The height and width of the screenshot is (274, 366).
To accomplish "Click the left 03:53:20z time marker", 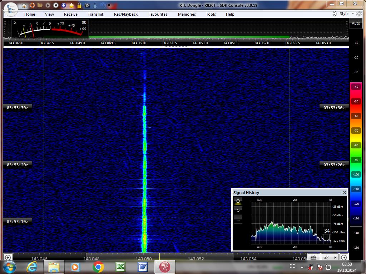I will coord(18,165).
